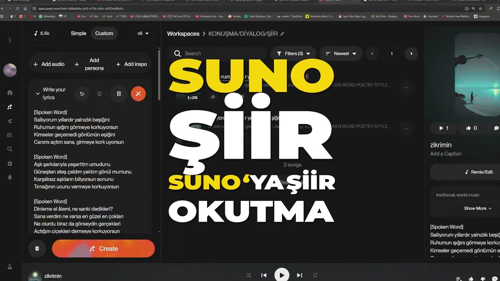This screenshot has height=281, width=500.
Task: Click the orange Create button
Action: pos(104,249)
